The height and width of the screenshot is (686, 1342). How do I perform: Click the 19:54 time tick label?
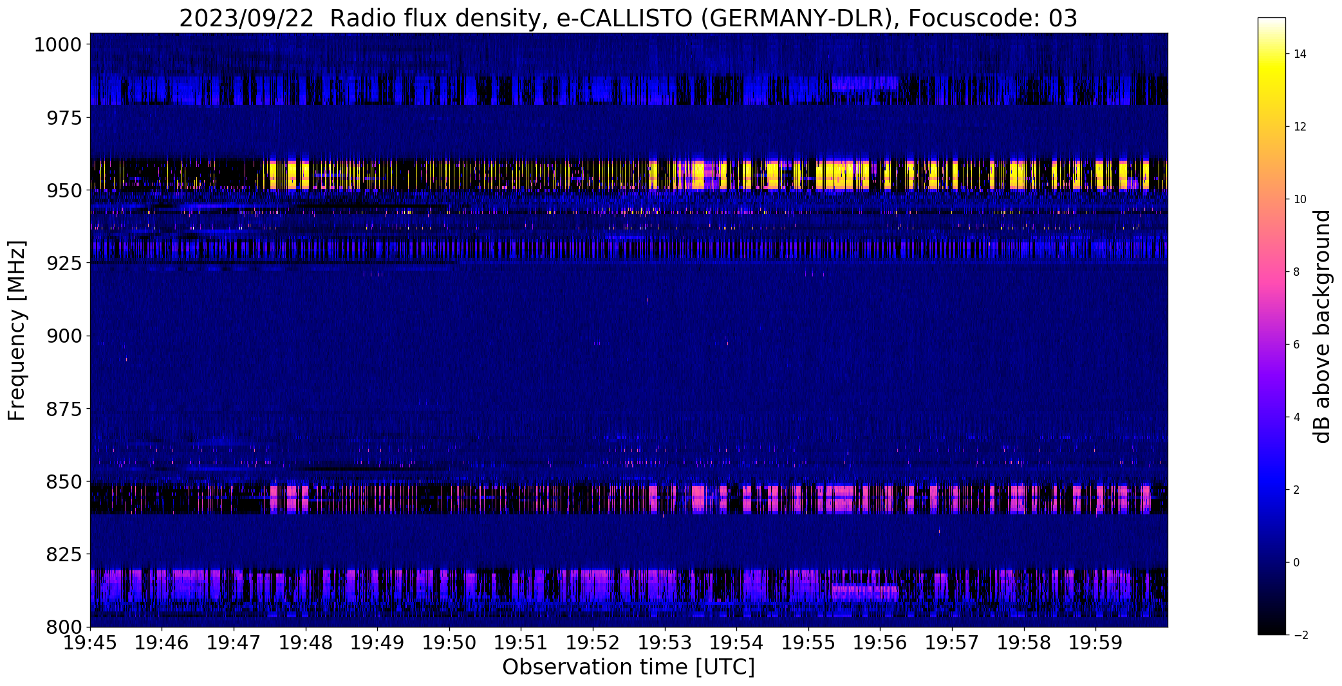tap(737, 643)
